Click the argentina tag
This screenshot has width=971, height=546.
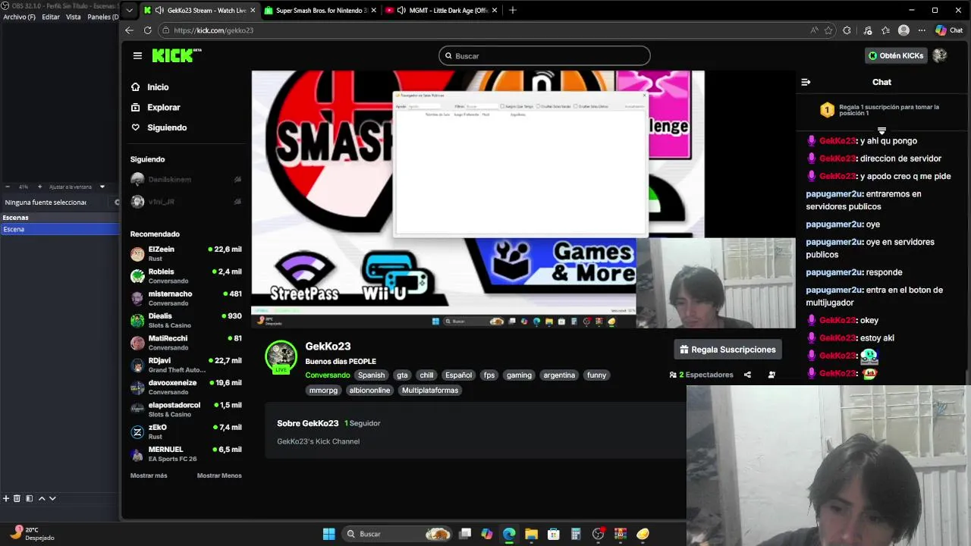(559, 375)
